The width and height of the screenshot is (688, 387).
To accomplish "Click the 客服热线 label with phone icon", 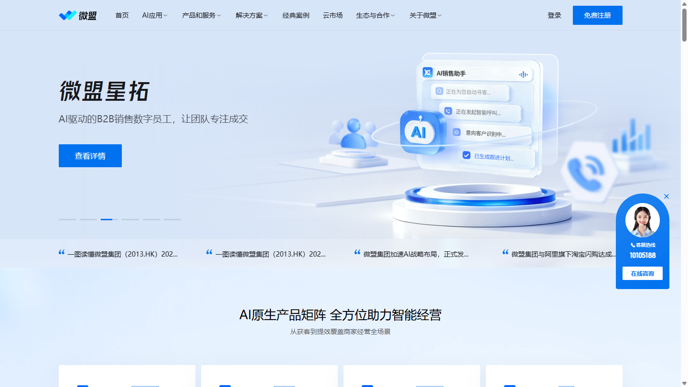I will (643, 245).
